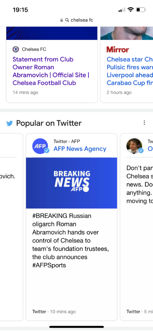
Task: Tap the battery icon in status bar
Action: (x=141, y=10)
